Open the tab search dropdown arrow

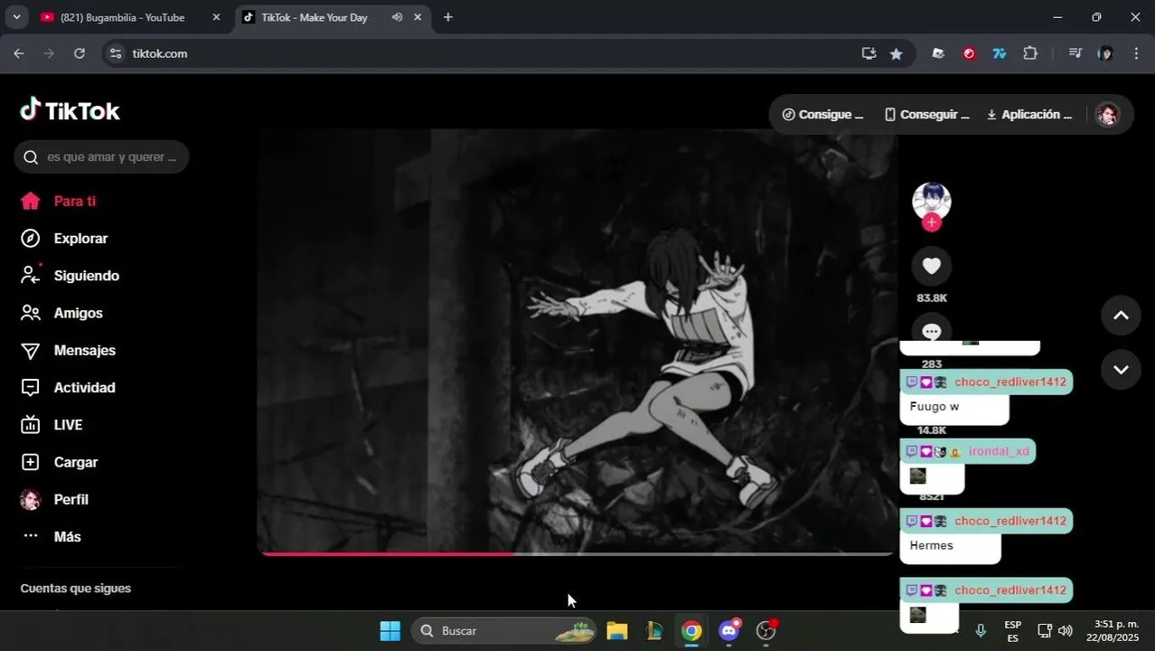pyautogui.click(x=16, y=17)
